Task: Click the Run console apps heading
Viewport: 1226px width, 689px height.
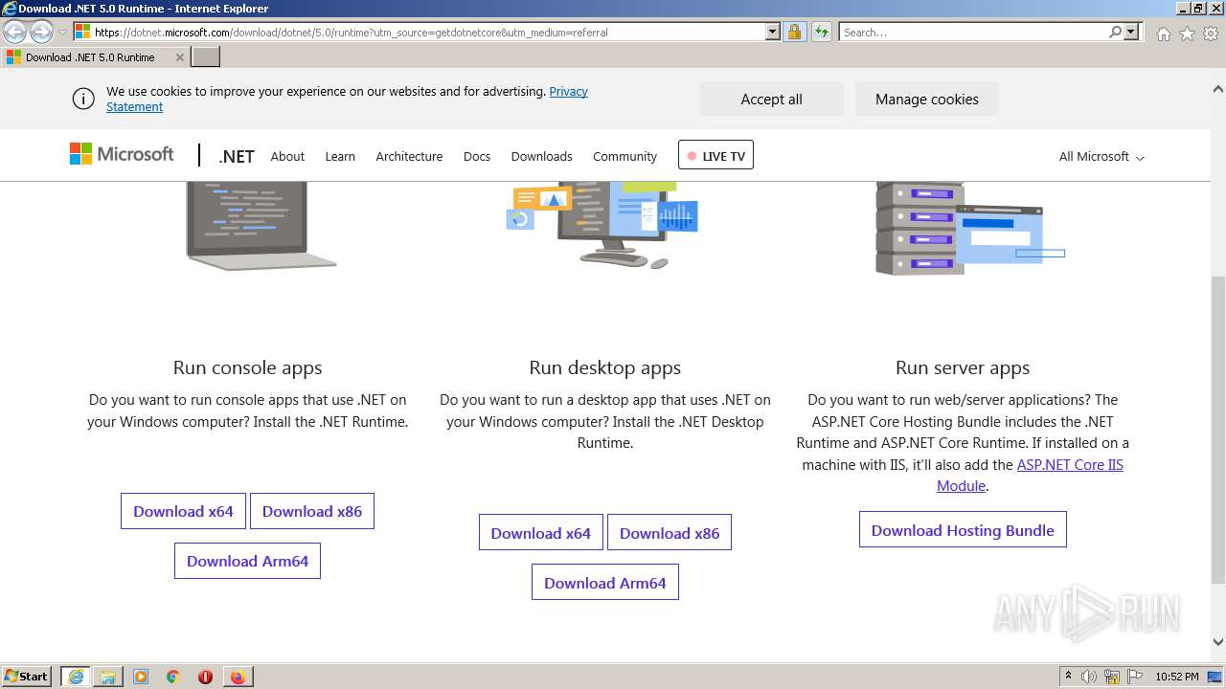Action: [247, 367]
